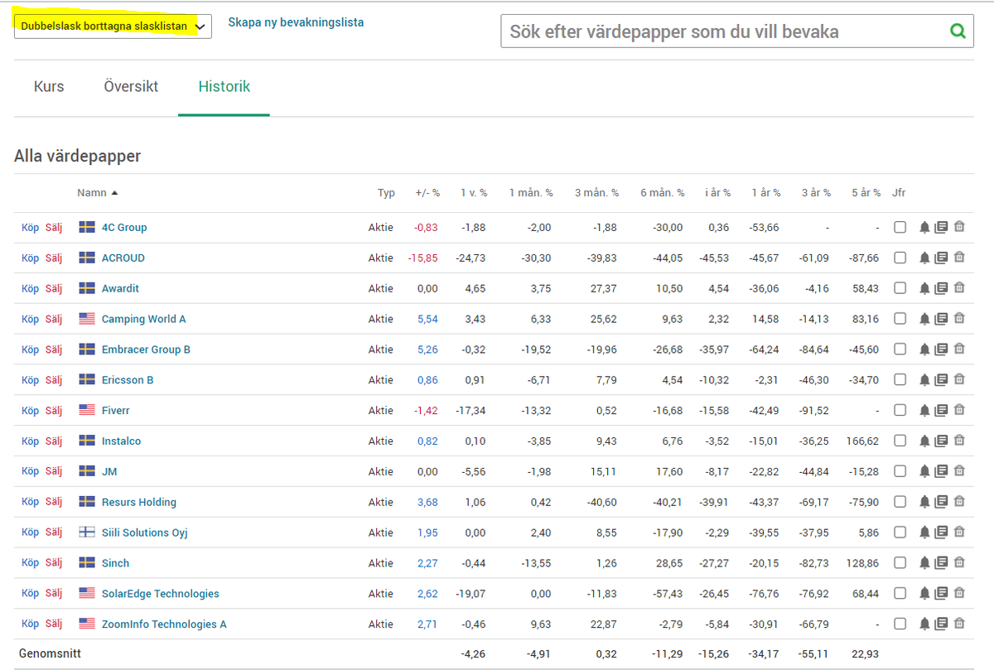Click bell icon for SolarEdge Technologies

point(924,594)
